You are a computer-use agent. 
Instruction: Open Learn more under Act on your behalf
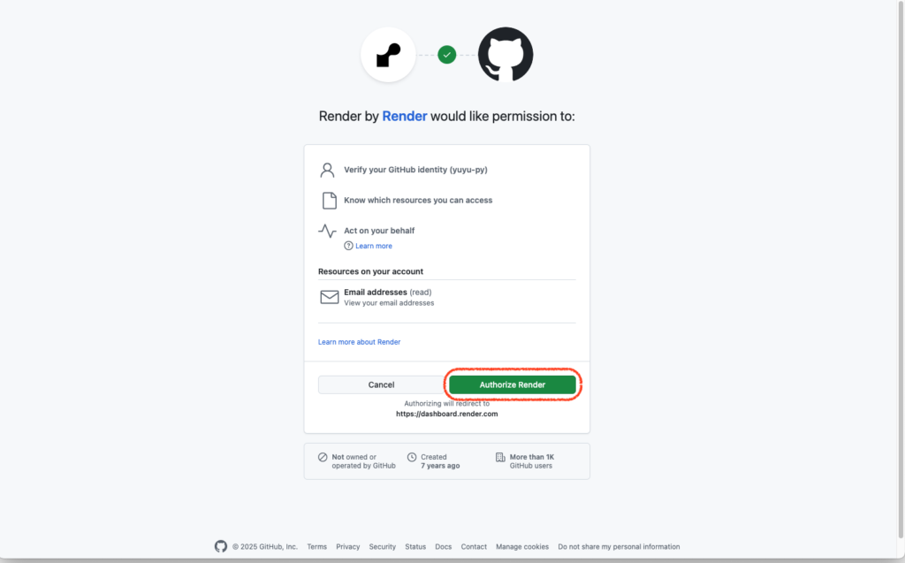click(x=374, y=246)
